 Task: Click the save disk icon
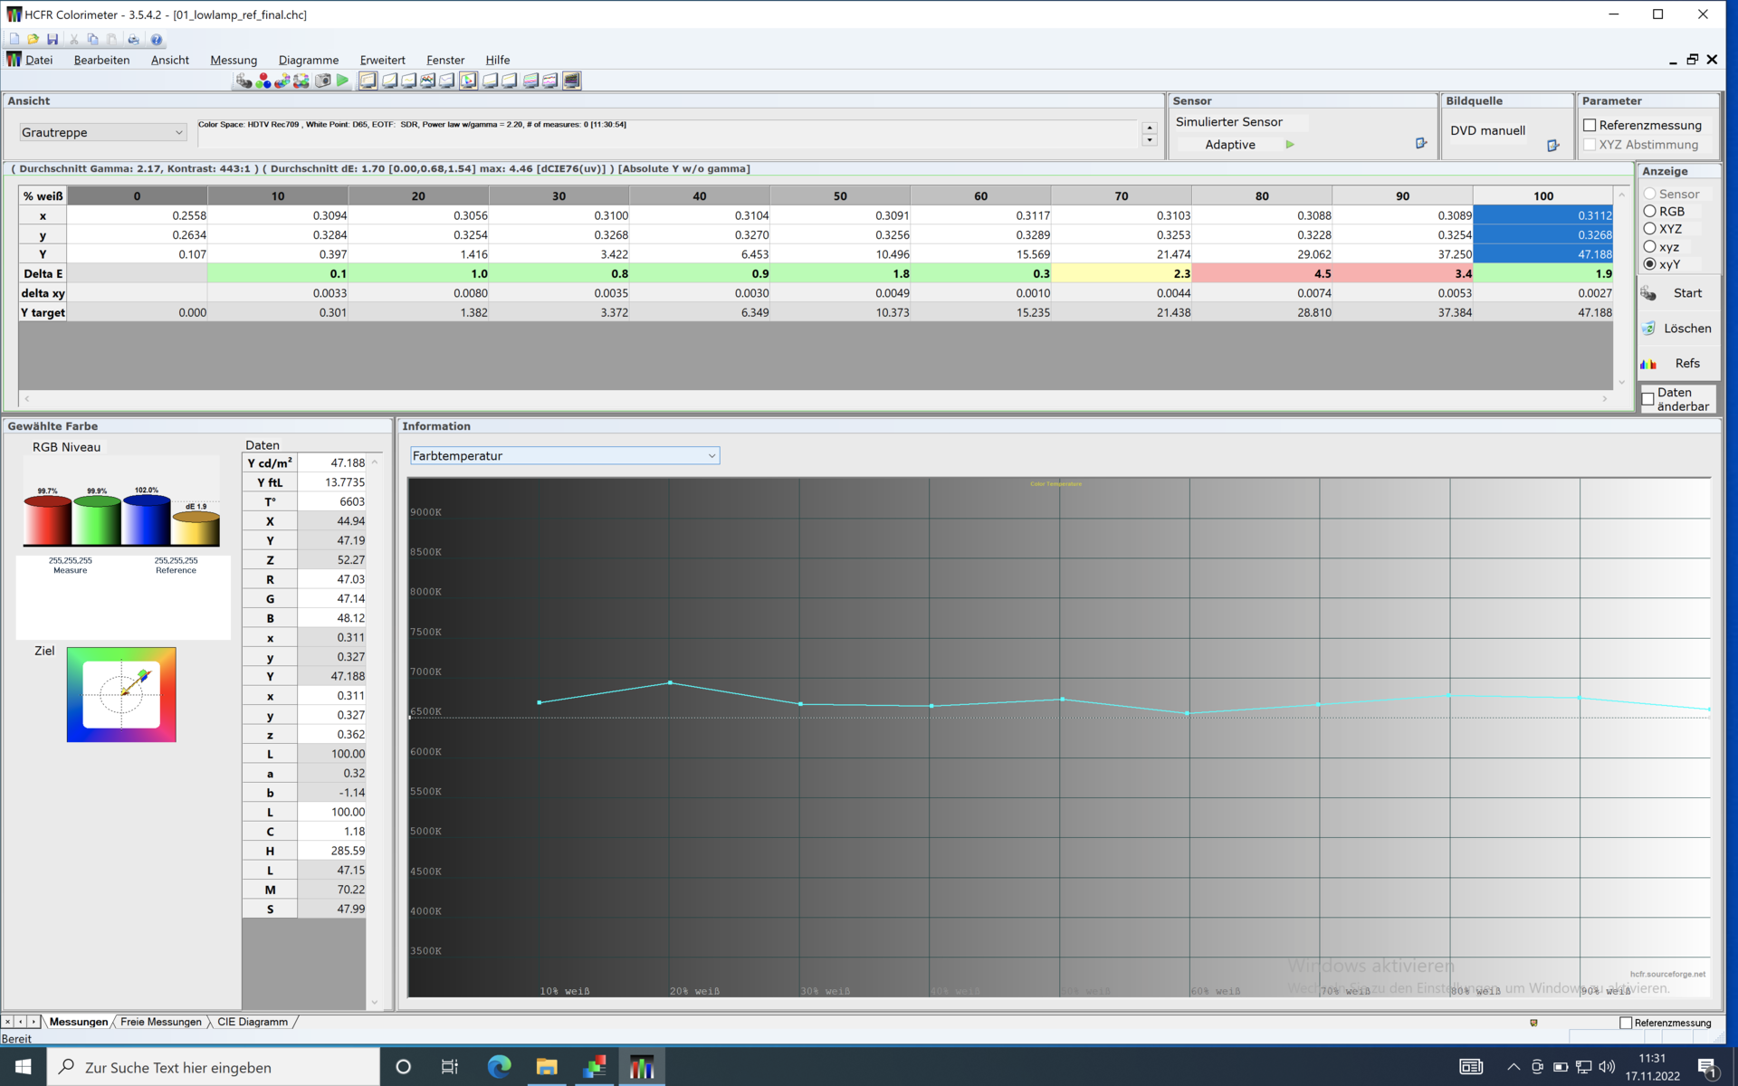click(x=53, y=40)
